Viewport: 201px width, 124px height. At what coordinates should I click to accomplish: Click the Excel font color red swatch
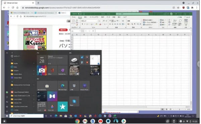click(x=100, y=24)
